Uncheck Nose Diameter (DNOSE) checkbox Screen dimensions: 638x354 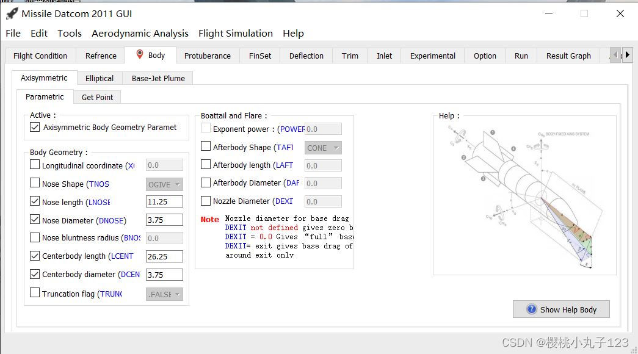(35, 219)
